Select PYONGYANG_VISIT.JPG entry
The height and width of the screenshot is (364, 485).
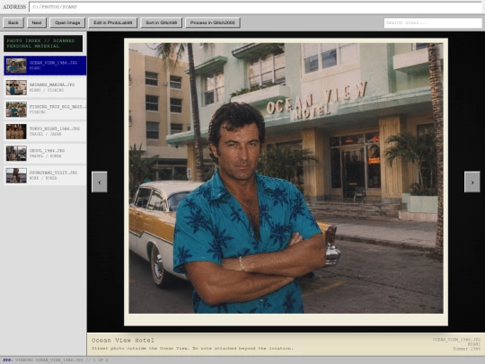pyautogui.click(x=45, y=175)
